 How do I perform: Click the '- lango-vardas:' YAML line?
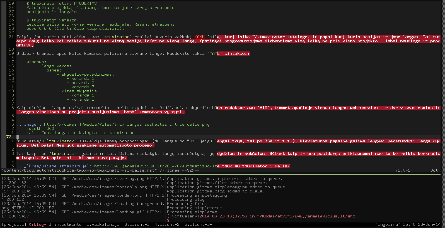click(55, 66)
